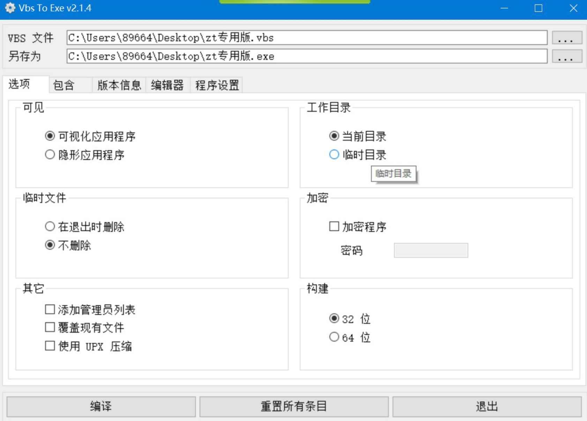This screenshot has width=587, height=421.
Task: Click the 退出 exit button
Action: pyautogui.click(x=486, y=406)
